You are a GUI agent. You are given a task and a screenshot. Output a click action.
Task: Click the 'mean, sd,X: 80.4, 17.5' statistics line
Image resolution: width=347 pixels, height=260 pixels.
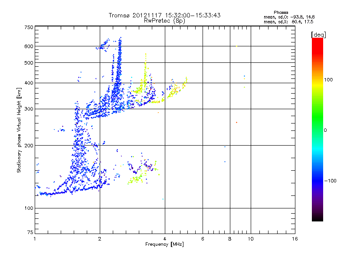(288, 22)
